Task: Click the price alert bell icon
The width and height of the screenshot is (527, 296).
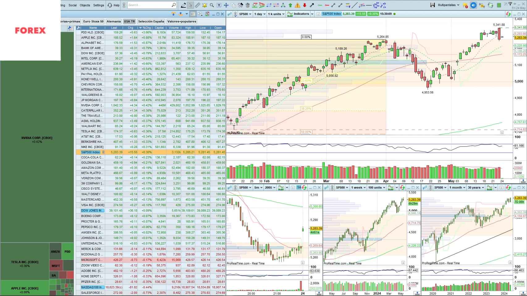Action: (204, 5)
